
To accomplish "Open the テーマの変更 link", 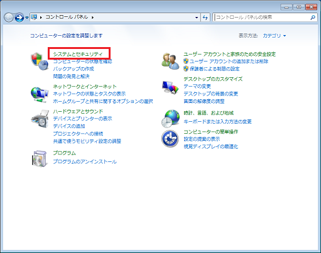I will click(197, 86).
